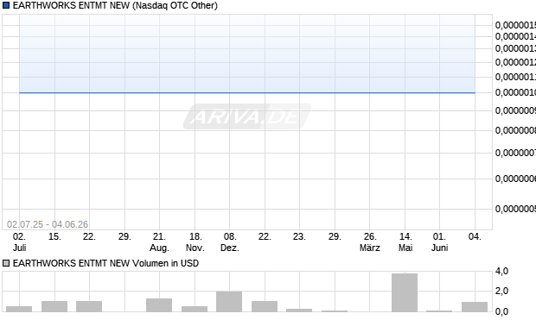This screenshot has height=320, width=536.
Task: Click the volume bar at 02. Juli
Action: coord(19,309)
